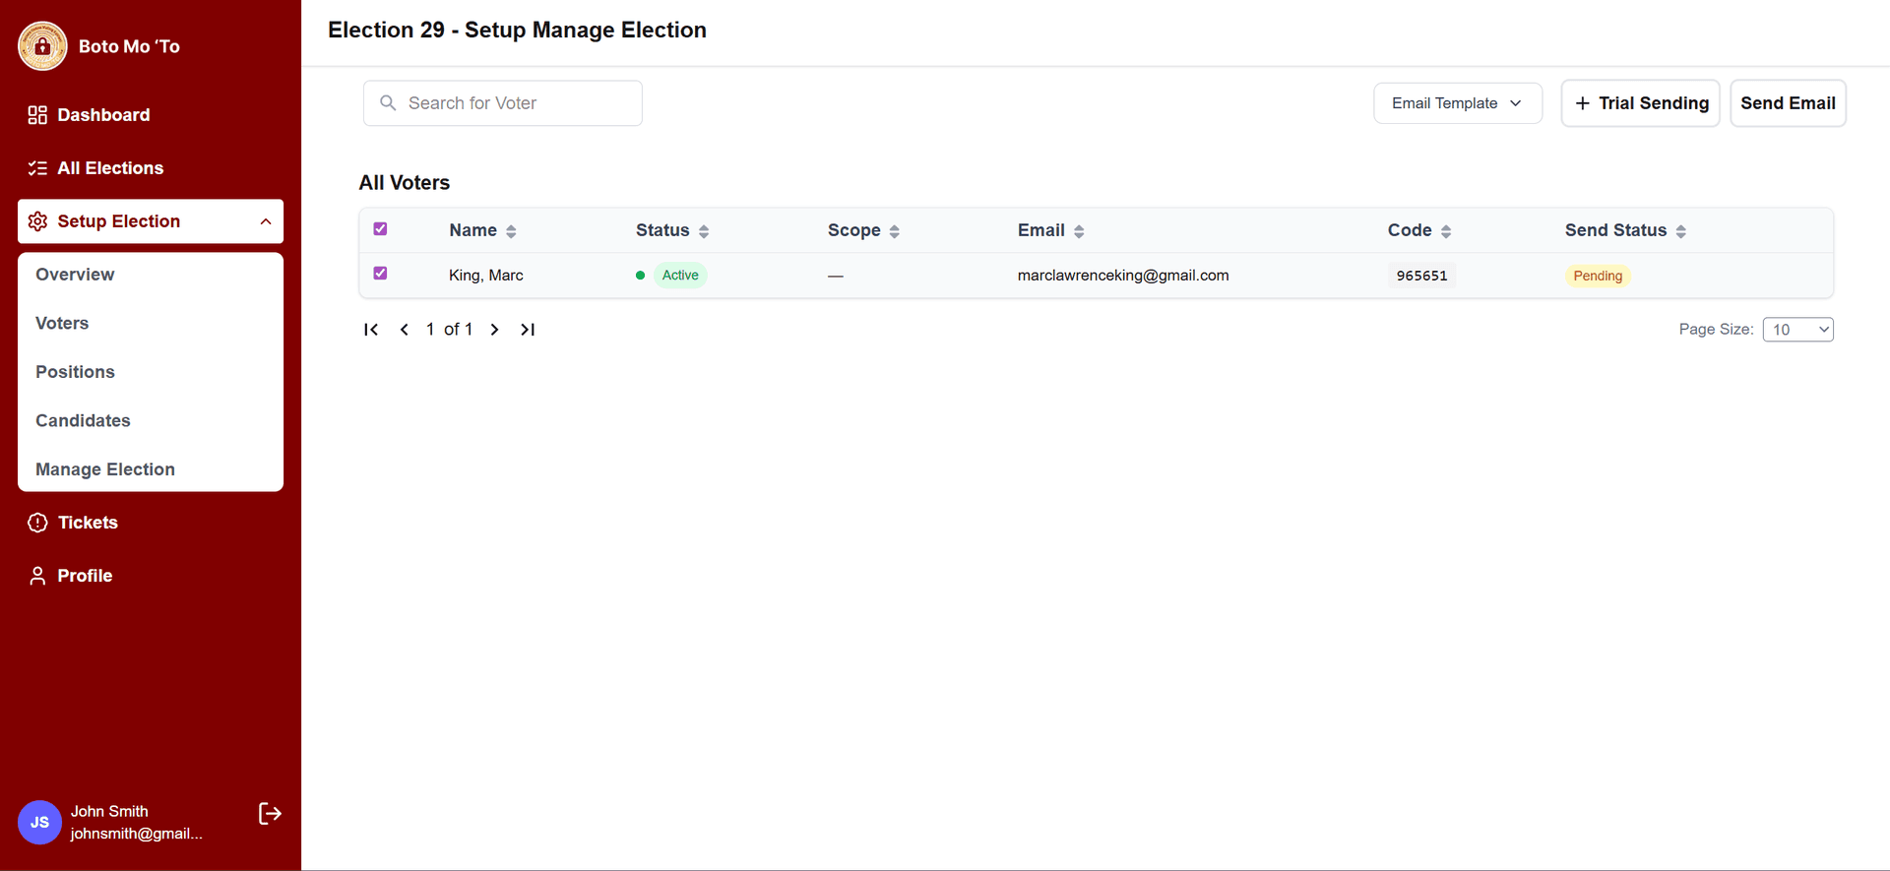Click the logout icon beside John Smith
1890x871 pixels.
pyautogui.click(x=270, y=813)
